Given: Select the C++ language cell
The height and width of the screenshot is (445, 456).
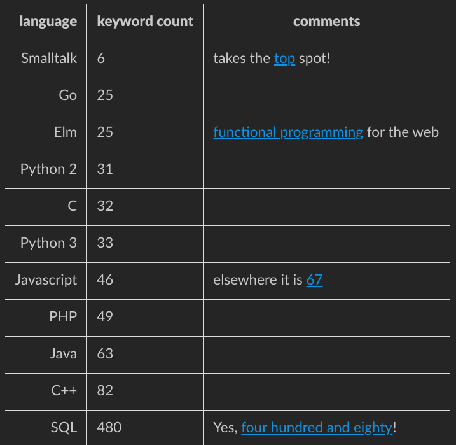Looking at the screenshot, I should click(64, 391).
